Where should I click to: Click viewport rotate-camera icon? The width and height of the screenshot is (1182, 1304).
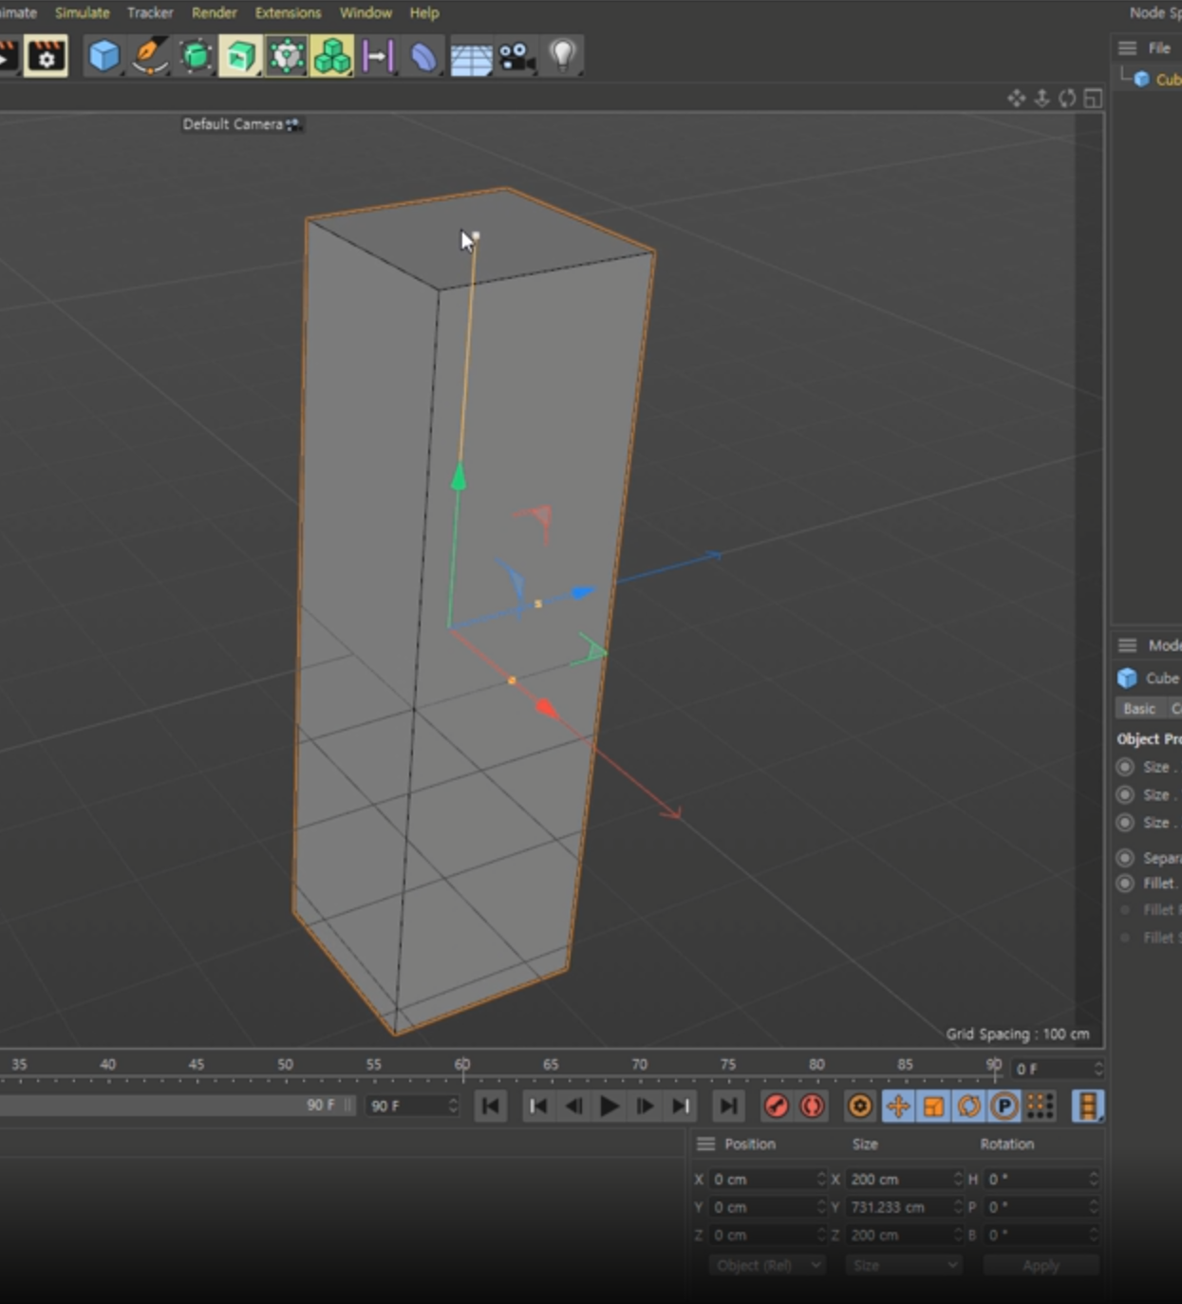click(x=1067, y=99)
